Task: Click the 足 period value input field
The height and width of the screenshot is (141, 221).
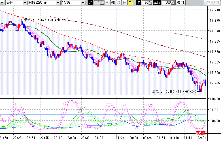Action: coord(96,3)
